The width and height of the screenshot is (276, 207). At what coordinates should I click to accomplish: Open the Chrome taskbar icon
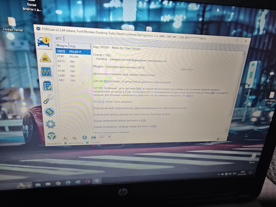(58, 183)
